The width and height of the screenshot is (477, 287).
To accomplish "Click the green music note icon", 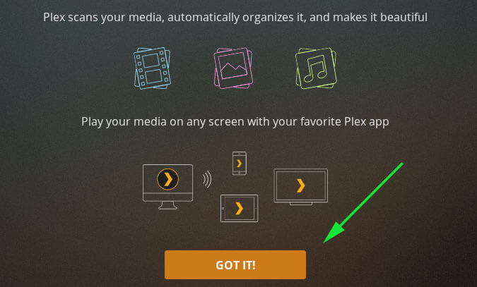I will [316, 68].
